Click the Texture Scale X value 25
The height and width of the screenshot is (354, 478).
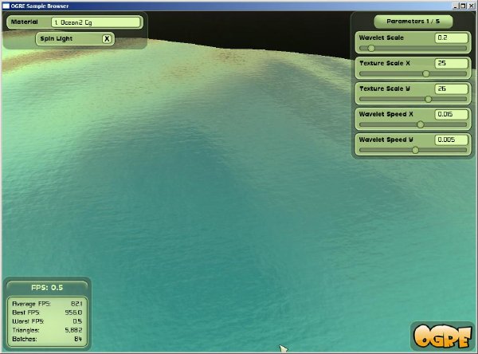coord(451,63)
